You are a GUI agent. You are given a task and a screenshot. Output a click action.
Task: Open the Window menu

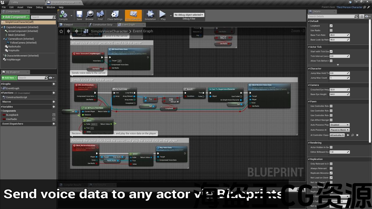click(51, 7)
